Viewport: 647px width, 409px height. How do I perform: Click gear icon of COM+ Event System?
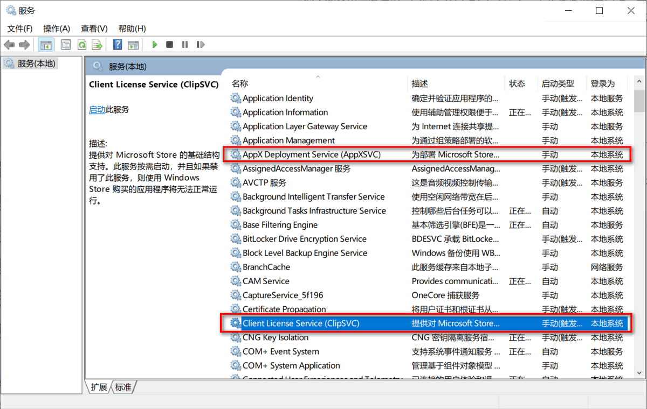click(x=236, y=351)
